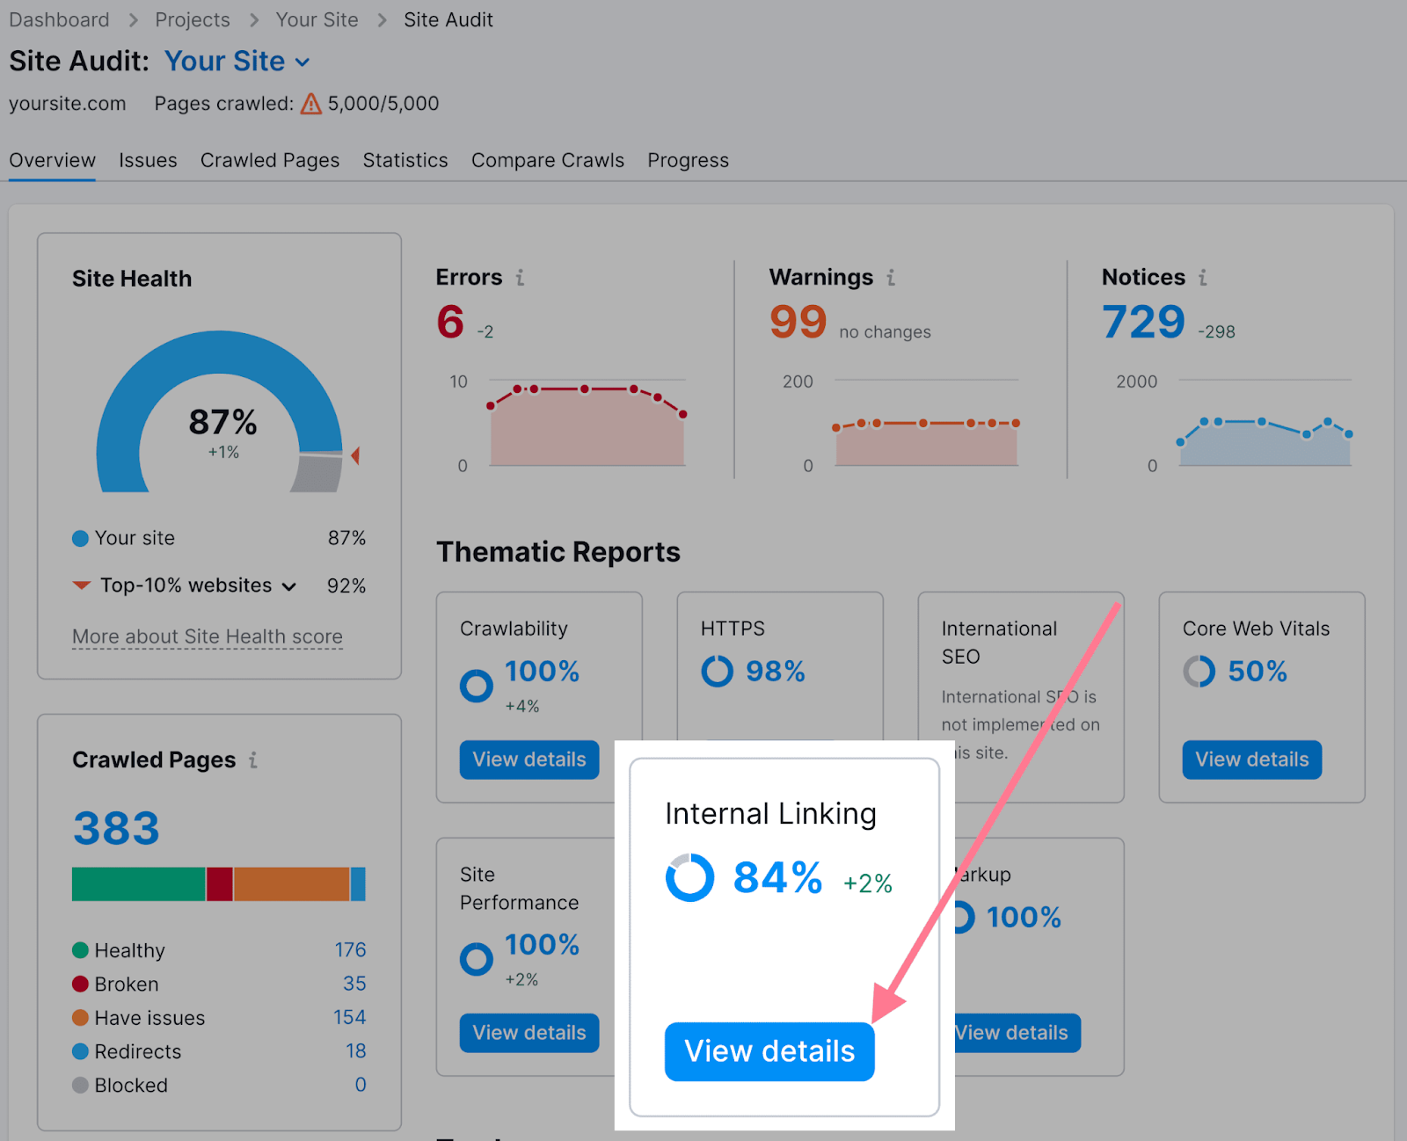Image resolution: width=1407 pixels, height=1141 pixels.
Task: Click View details for Internal Linking
Action: click(769, 1051)
